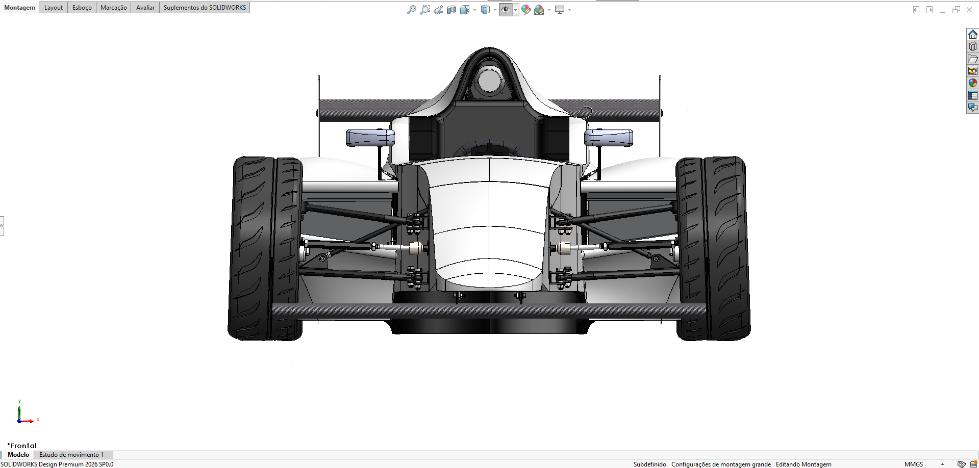Click the status bar tag icon

(962, 464)
